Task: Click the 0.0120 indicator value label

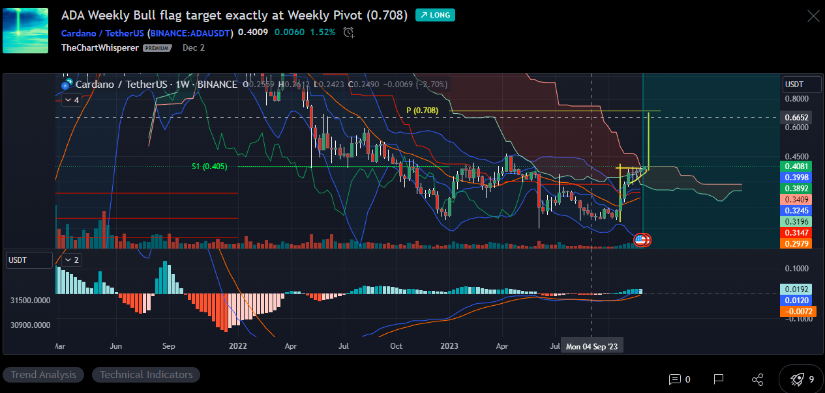Action: tap(796, 300)
